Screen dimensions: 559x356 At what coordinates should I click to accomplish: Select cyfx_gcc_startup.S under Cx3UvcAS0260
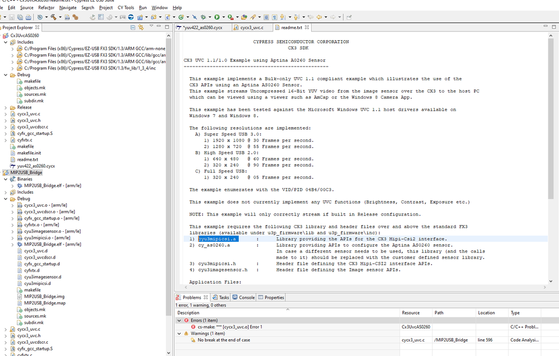[x=35, y=133]
